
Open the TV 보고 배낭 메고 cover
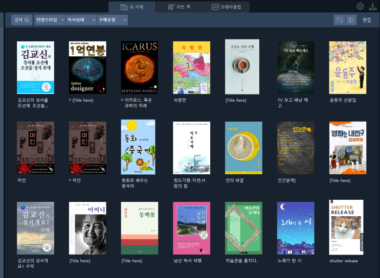click(x=296, y=67)
